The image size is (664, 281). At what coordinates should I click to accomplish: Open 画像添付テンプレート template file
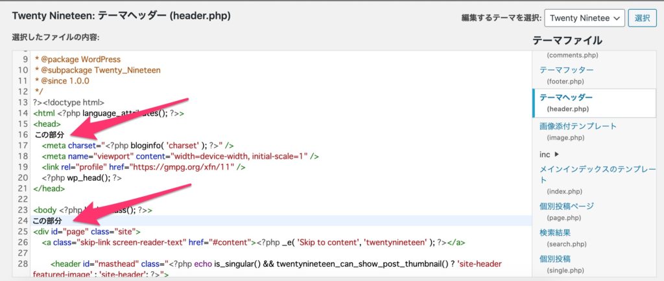point(578,126)
